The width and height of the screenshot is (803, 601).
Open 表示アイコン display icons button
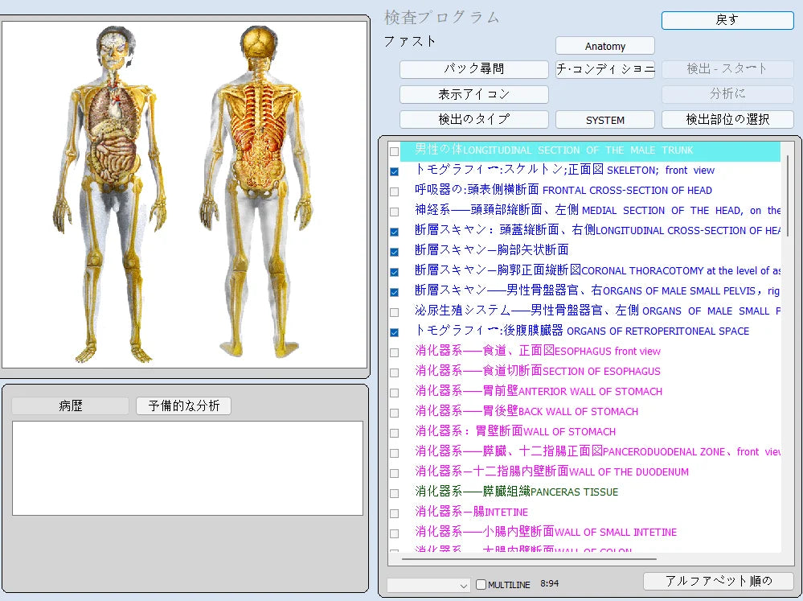click(473, 94)
